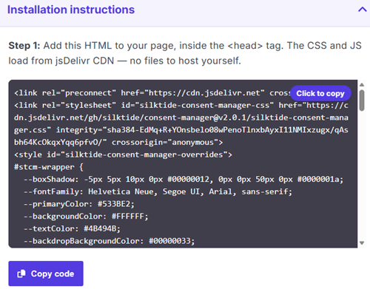Click the link rel="stylesheet" code line
This screenshot has height=289, width=370.
point(181,106)
